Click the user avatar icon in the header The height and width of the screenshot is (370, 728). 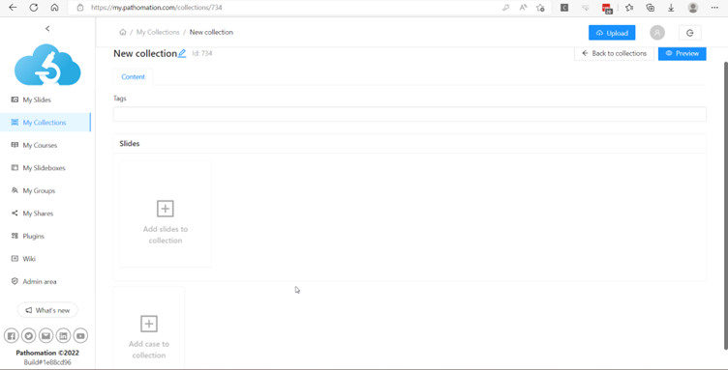tap(657, 33)
